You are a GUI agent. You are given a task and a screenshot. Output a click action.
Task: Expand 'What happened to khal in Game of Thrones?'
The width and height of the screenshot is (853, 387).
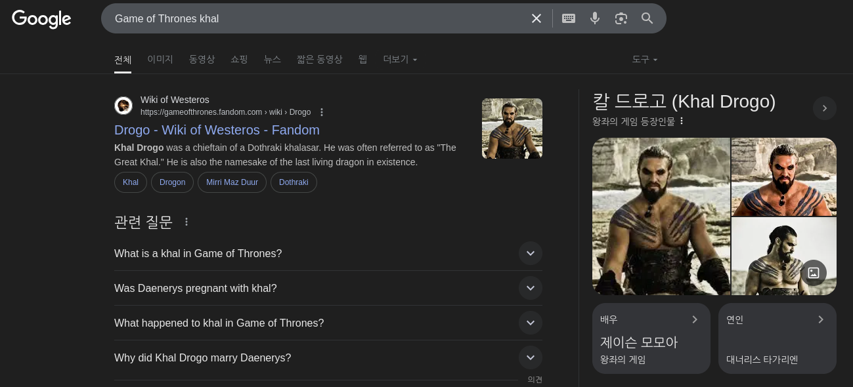328,323
